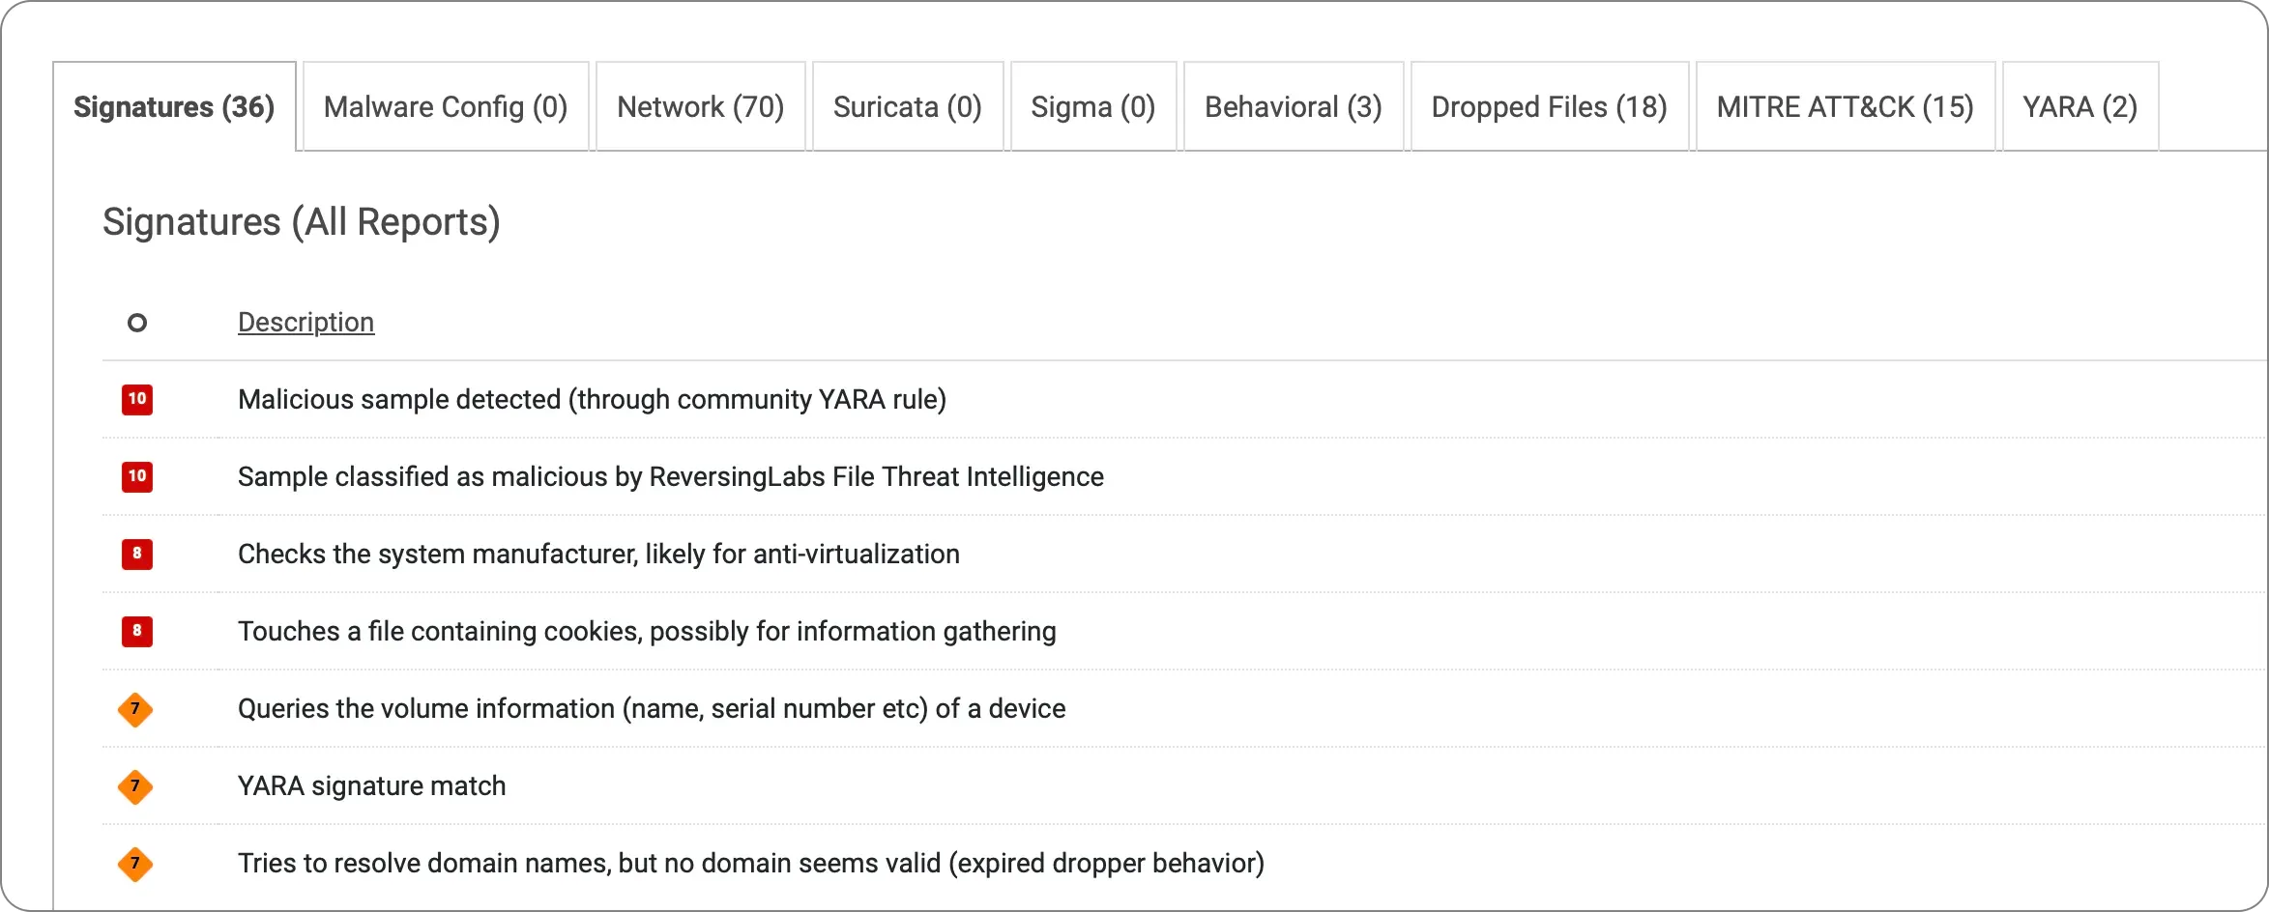Screen dimensions: 2269x912
Task: Open the Network (70) tab
Action: coord(700,107)
